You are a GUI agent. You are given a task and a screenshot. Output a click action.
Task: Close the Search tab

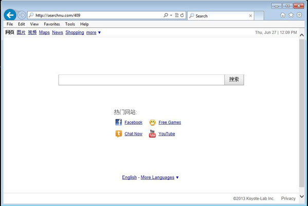(250, 16)
